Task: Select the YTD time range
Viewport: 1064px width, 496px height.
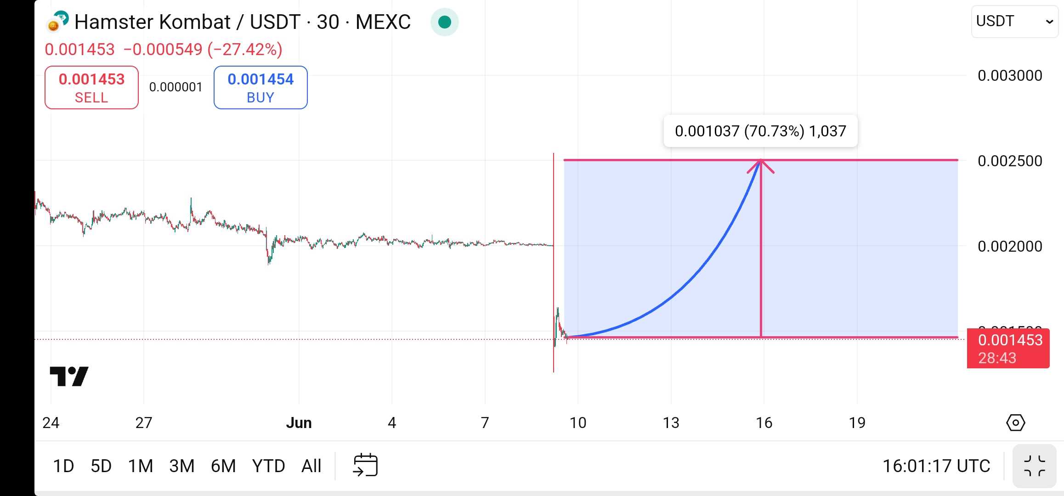Action: [268, 466]
